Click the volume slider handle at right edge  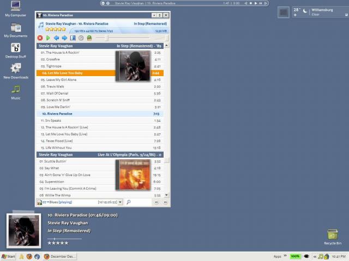coord(166,38)
